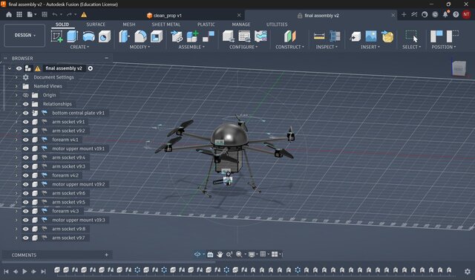
Task: Click the Help question mark icon
Action: (456, 14)
